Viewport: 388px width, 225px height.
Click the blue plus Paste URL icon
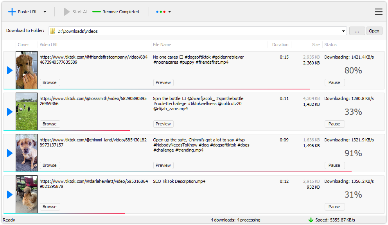(12, 12)
